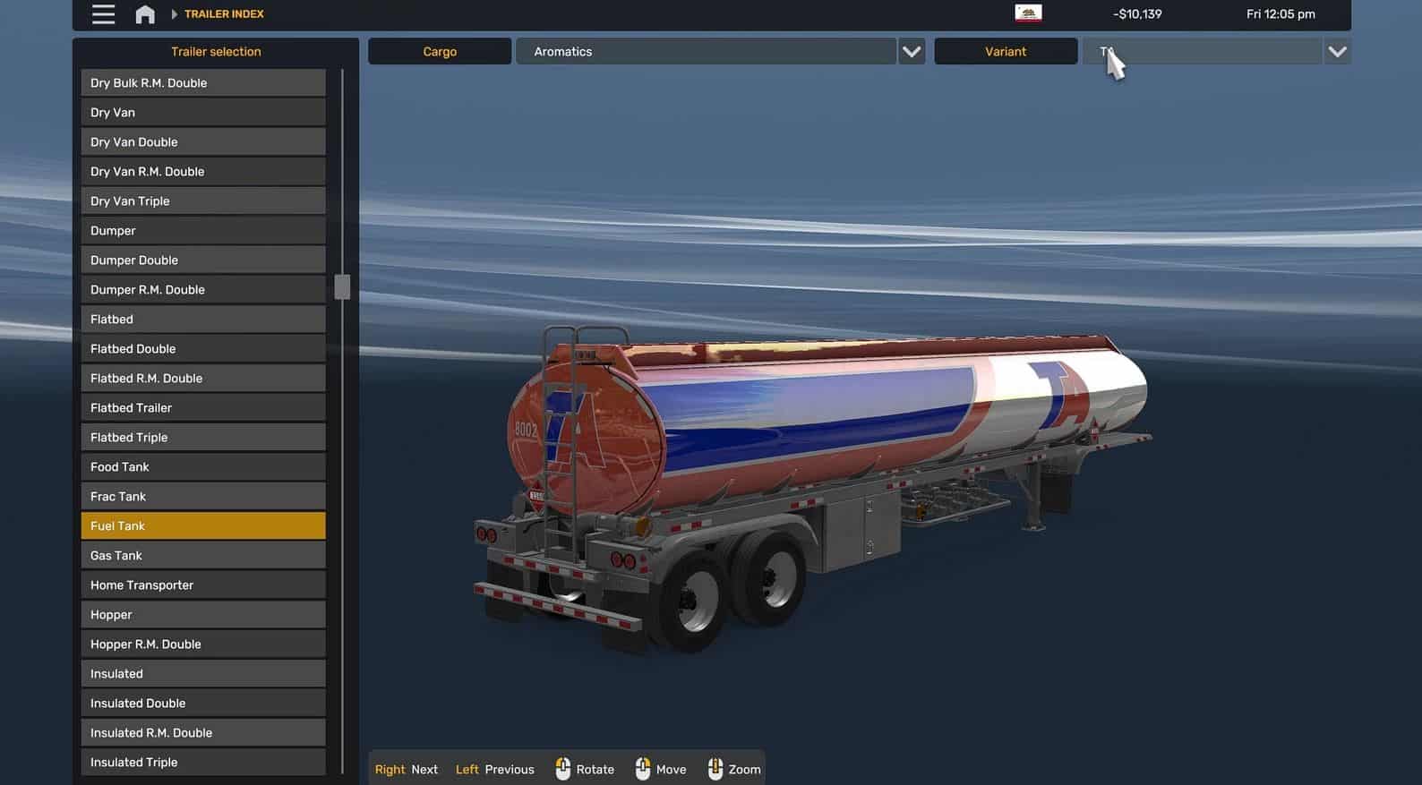1422x785 pixels.
Task: Pick Dry Van Double trailer
Action: 203,142
